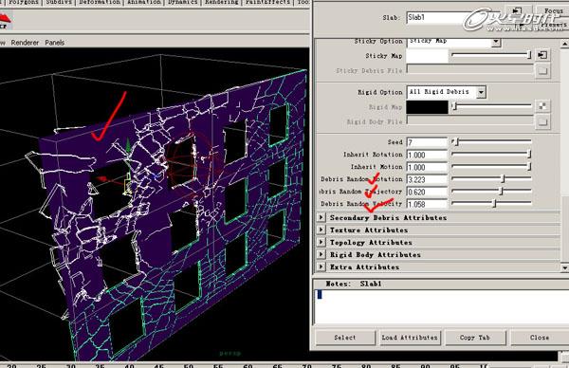Image resolution: width=569 pixels, height=368 pixels.
Task: Open the Panels viewport menu
Action: pos(55,43)
